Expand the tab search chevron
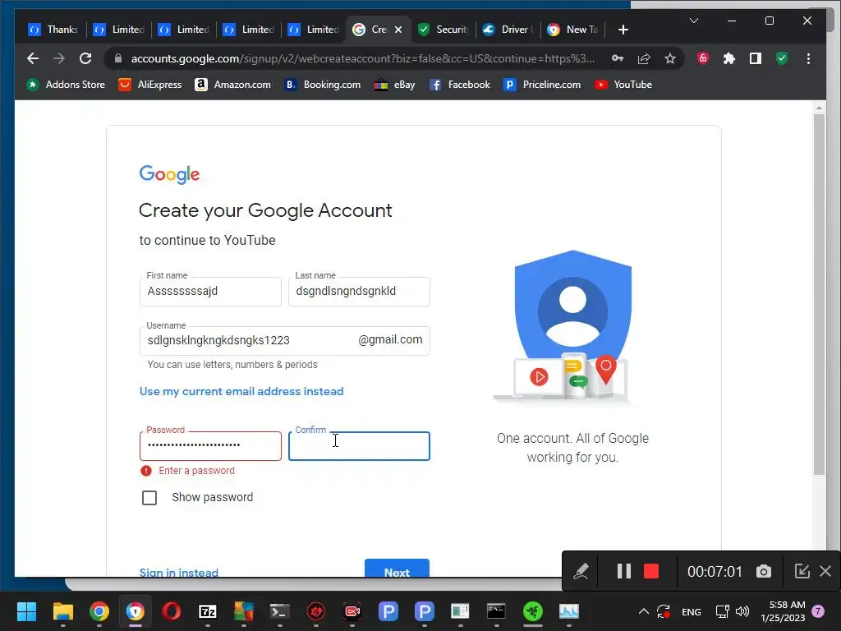The width and height of the screenshot is (841, 631). 693,21
